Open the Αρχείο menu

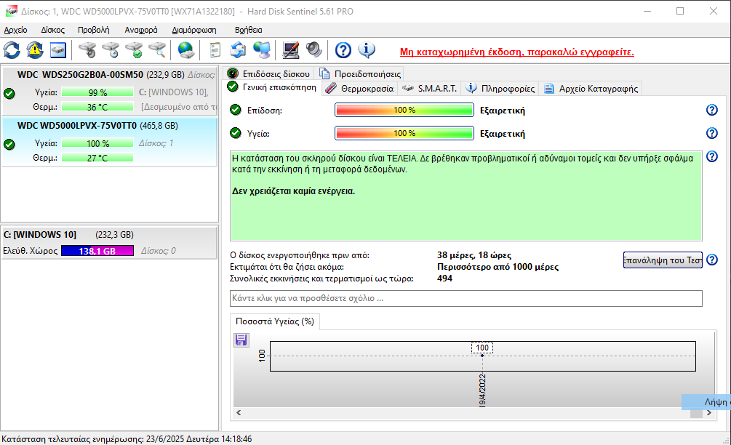click(x=15, y=30)
